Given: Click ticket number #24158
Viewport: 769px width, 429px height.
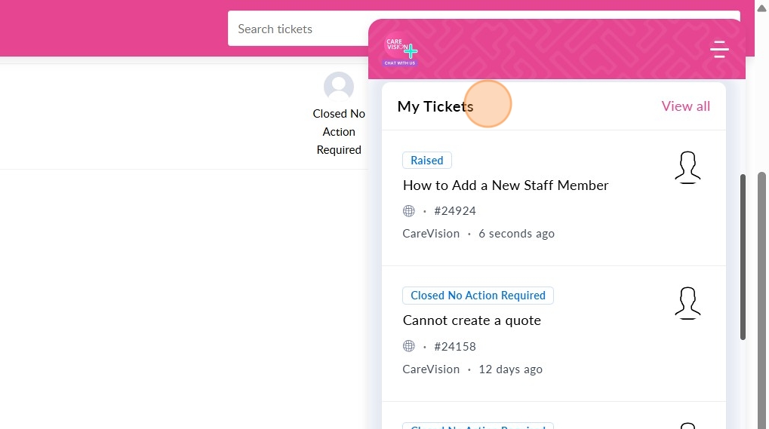Looking at the screenshot, I should (x=455, y=347).
